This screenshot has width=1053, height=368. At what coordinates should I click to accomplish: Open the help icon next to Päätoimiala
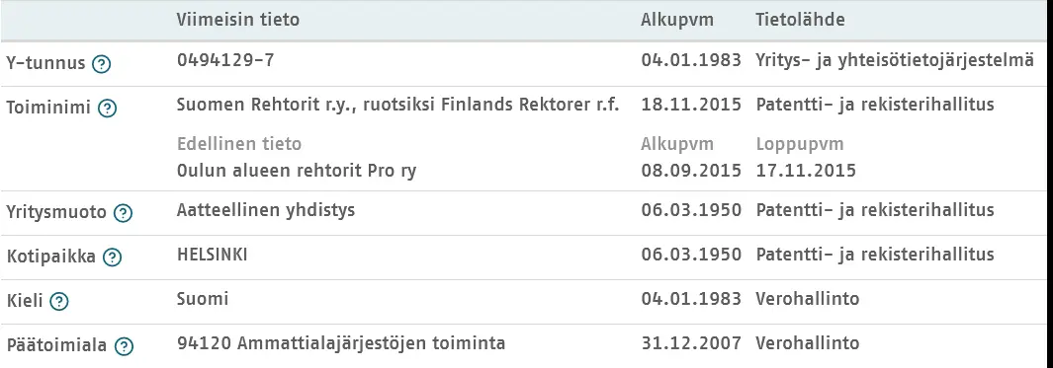(x=124, y=346)
